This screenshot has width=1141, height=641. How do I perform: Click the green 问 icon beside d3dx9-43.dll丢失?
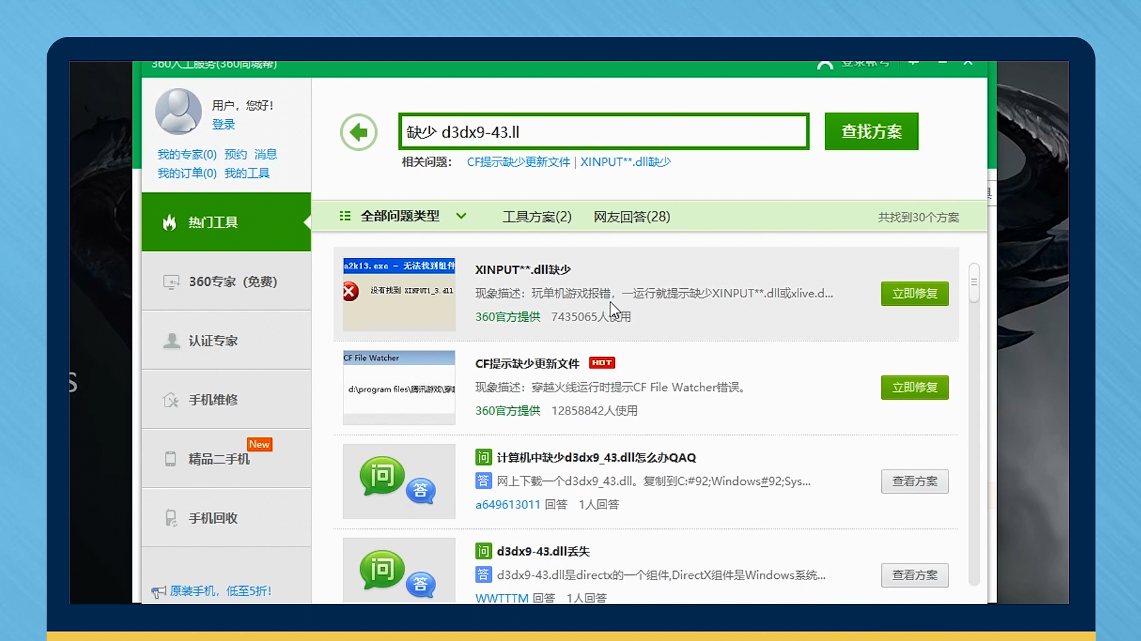tap(483, 551)
